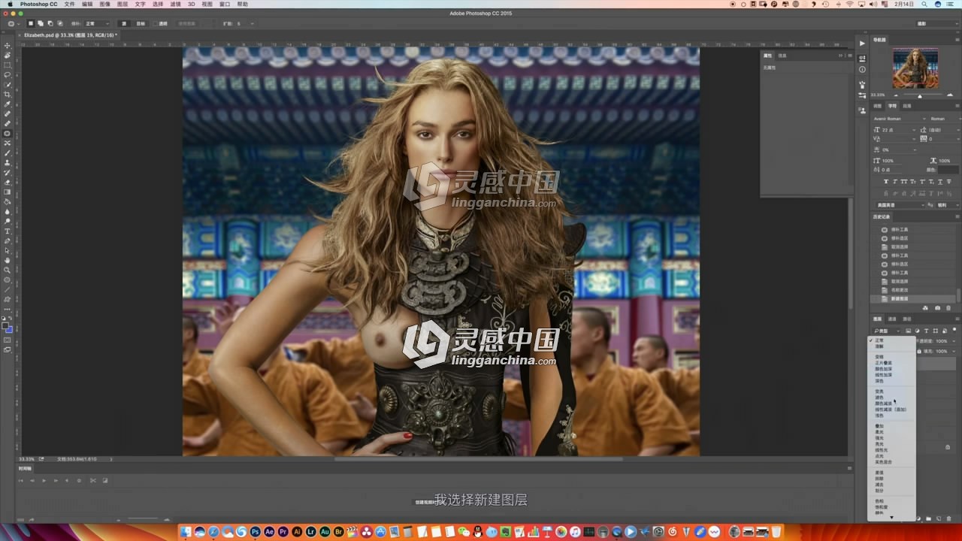The image size is (962, 541).
Task: Toggle the 透明 checkbox in options bar
Action: [x=156, y=24]
